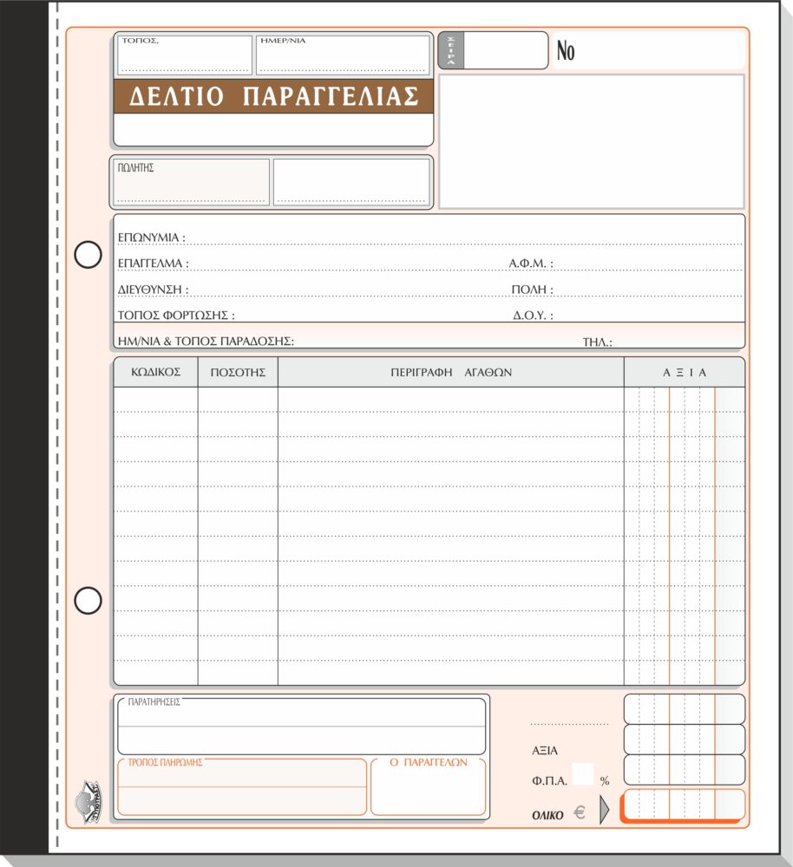
Task: Click the ΤΗΛ. phone field
Action: pyautogui.click(x=662, y=342)
